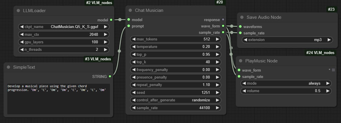The image size is (341, 123).
Task: Select the #24 VLM_nodes badge
Action: (321, 53)
